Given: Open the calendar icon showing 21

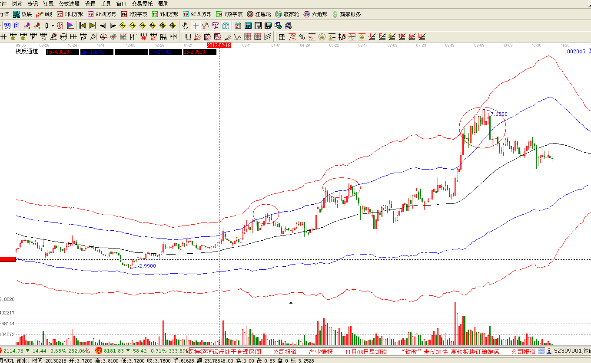Looking at the screenshot, I should pos(238,26).
